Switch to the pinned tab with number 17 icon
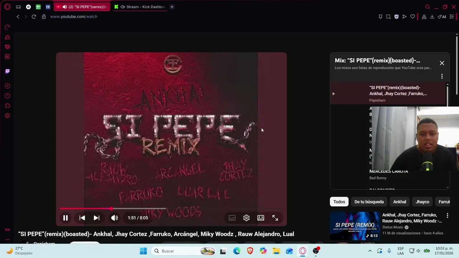This screenshot has height=258, width=459. tap(48, 7)
